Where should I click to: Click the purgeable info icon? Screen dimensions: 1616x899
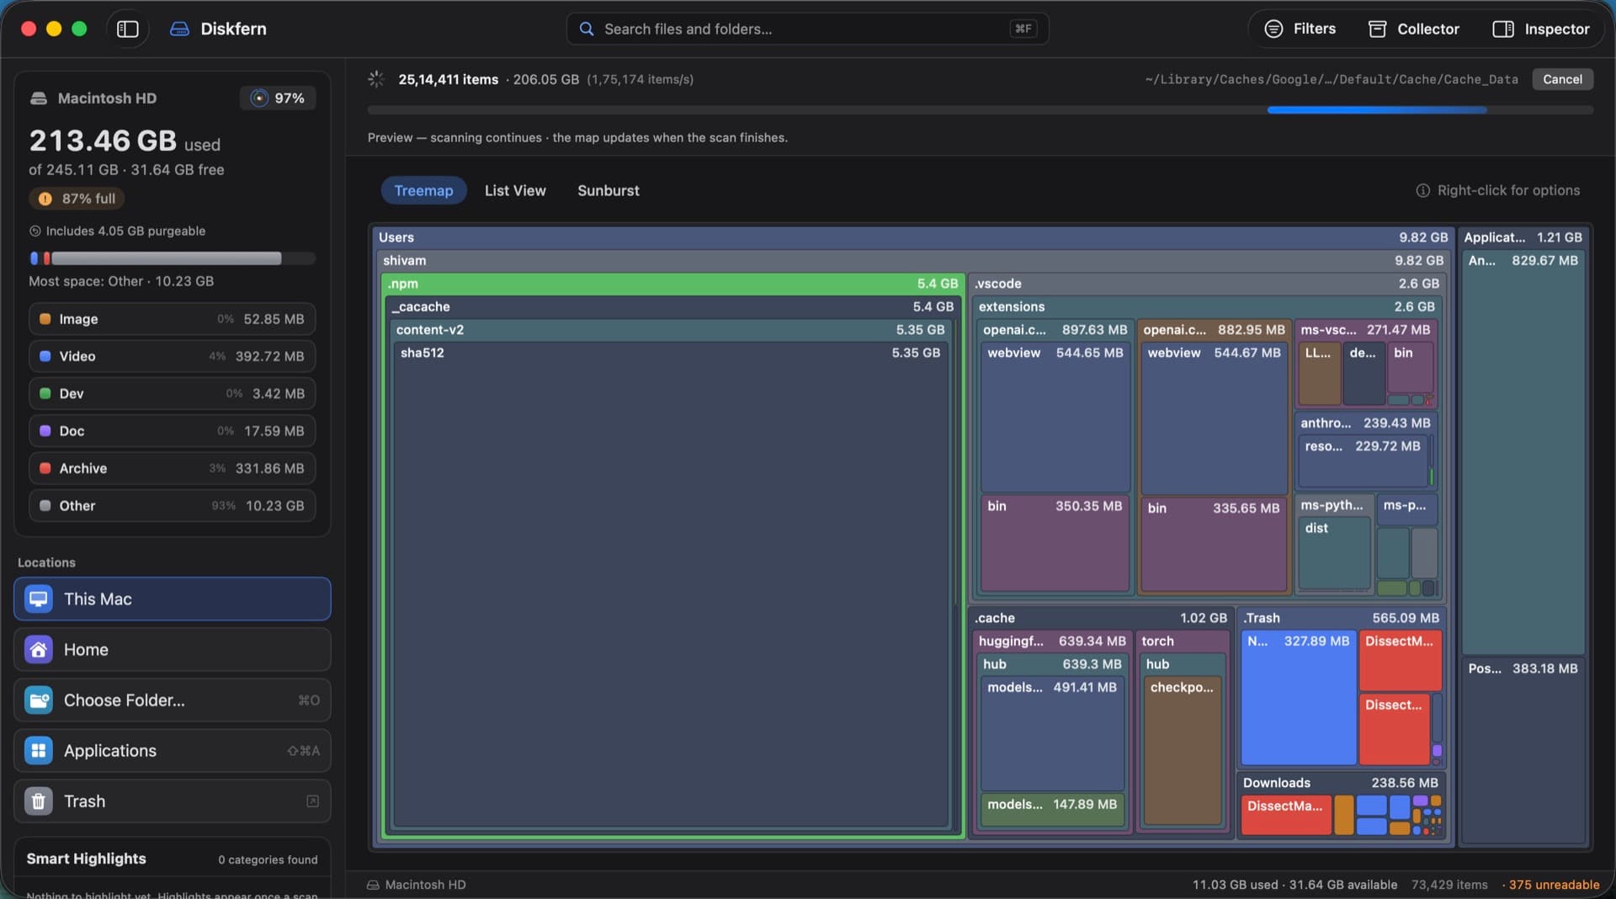coord(35,231)
